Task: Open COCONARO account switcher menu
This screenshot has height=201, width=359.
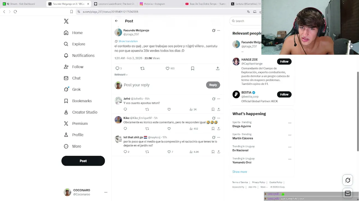Action: (106, 192)
